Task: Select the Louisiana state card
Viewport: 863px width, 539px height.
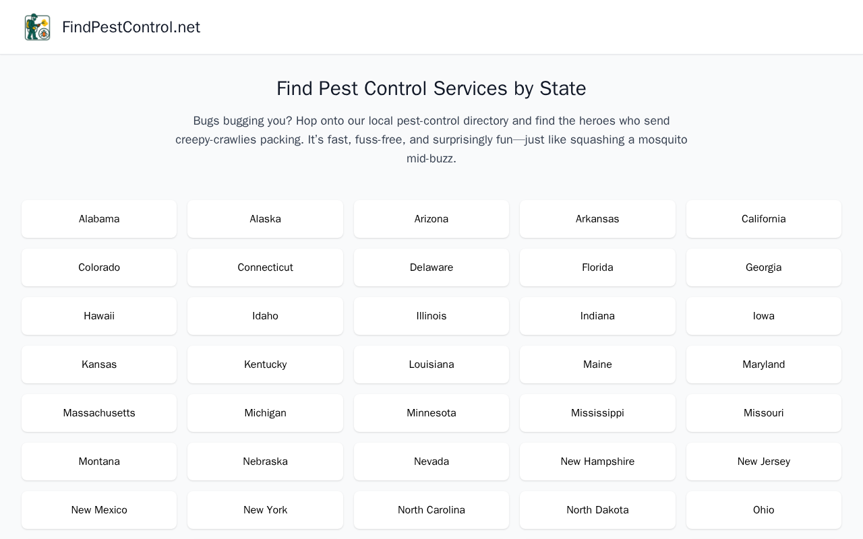Action: (431, 364)
